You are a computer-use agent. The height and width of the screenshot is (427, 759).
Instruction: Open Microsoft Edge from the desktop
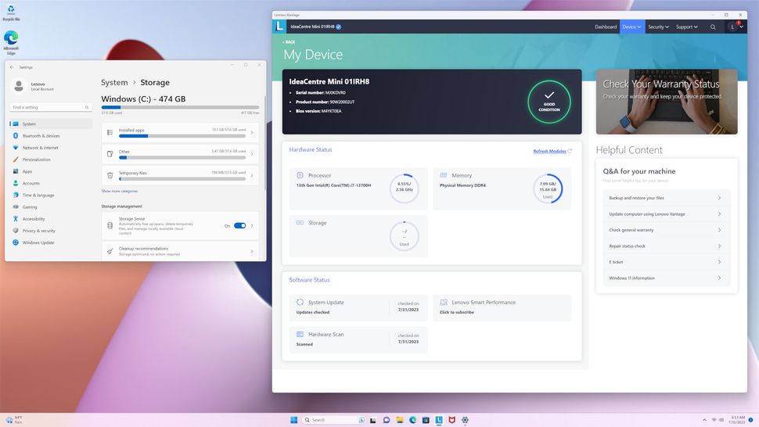(11, 40)
